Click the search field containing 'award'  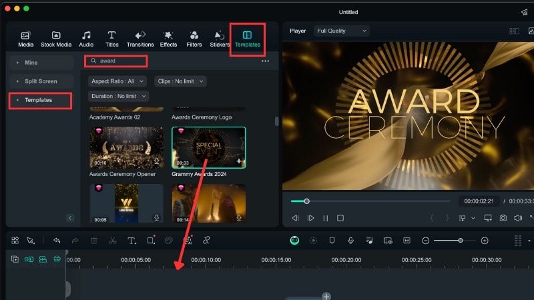(x=115, y=61)
